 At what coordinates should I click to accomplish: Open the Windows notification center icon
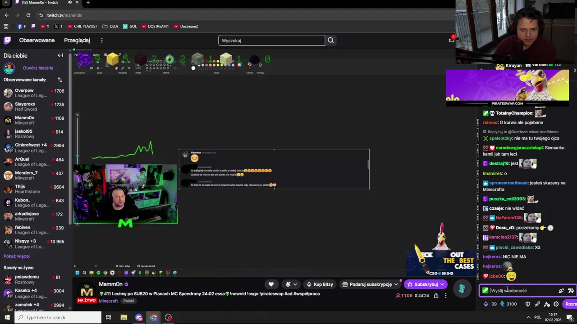pyautogui.click(x=570, y=318)
